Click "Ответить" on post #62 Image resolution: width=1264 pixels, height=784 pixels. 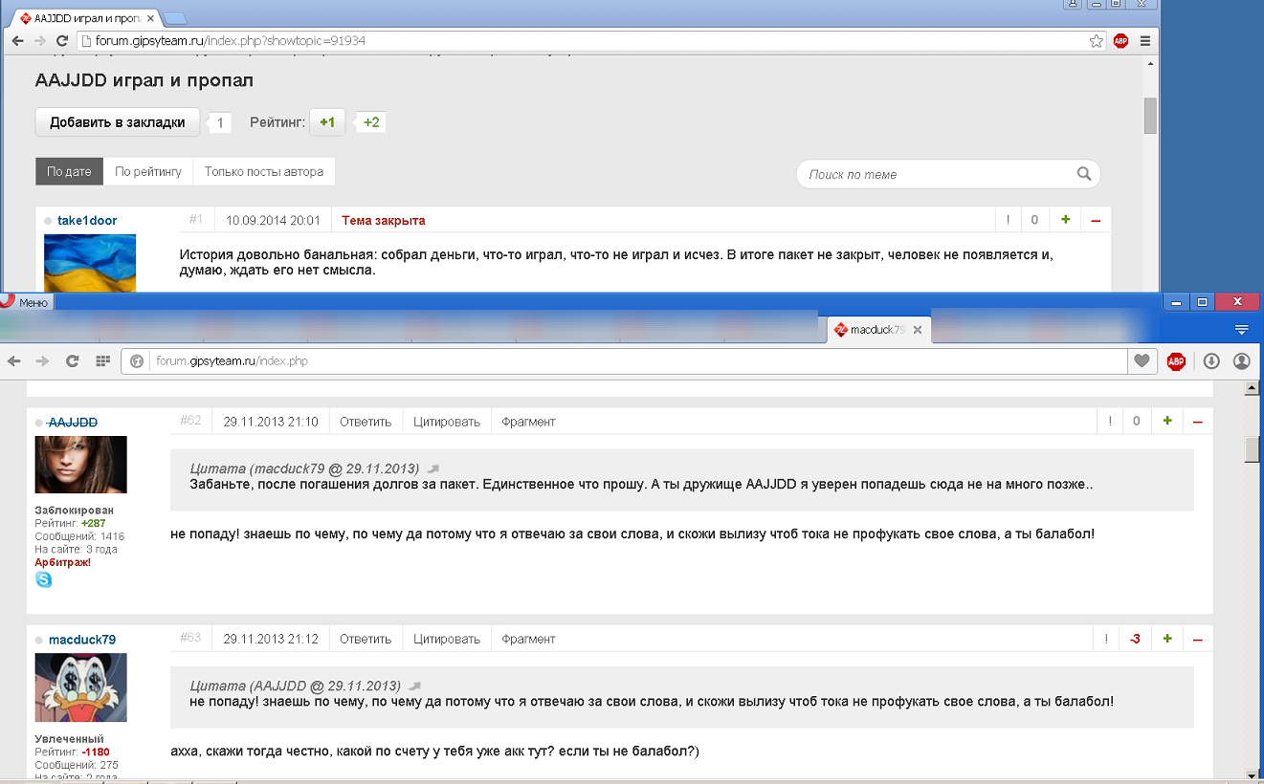point(366,422)
